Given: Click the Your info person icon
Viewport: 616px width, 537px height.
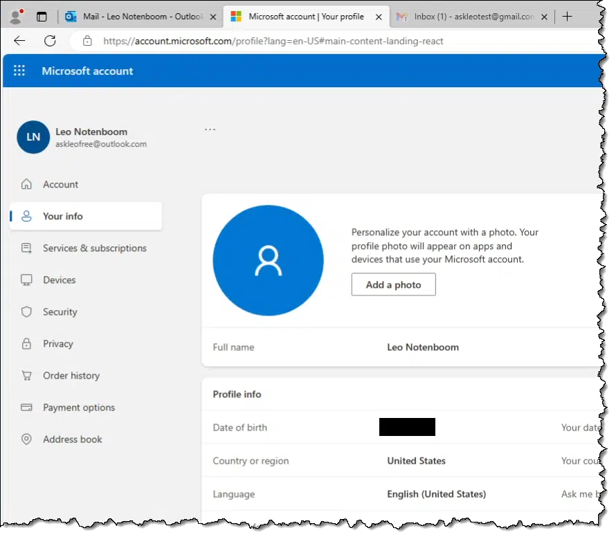Looking at the screenshot, I should pos(26,216).
